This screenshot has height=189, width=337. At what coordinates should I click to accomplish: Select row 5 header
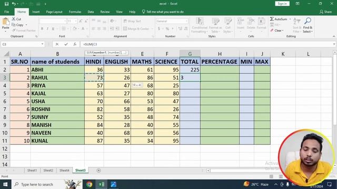pyautogui.click(x=5, y=93)
